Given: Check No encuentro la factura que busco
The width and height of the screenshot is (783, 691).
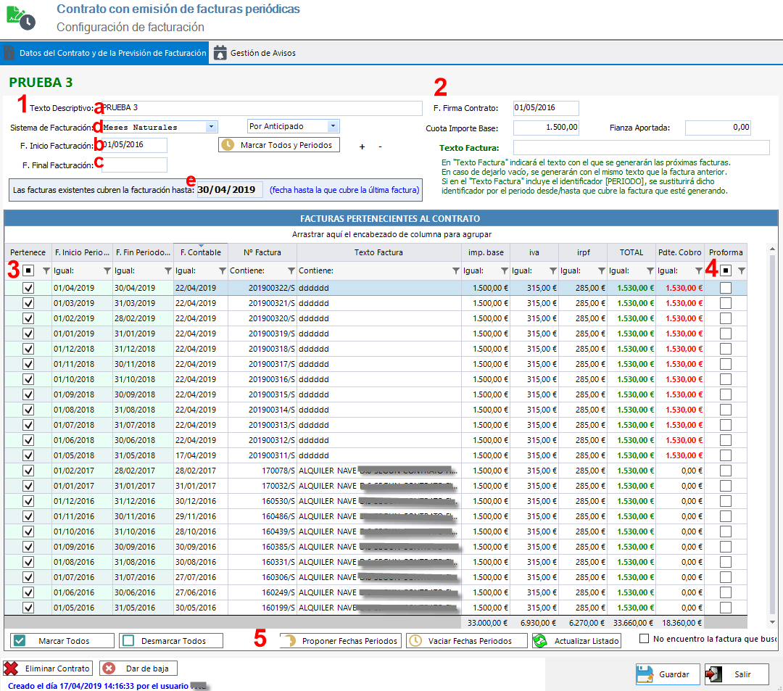Looking at the screenshot, I should (645, 639).
